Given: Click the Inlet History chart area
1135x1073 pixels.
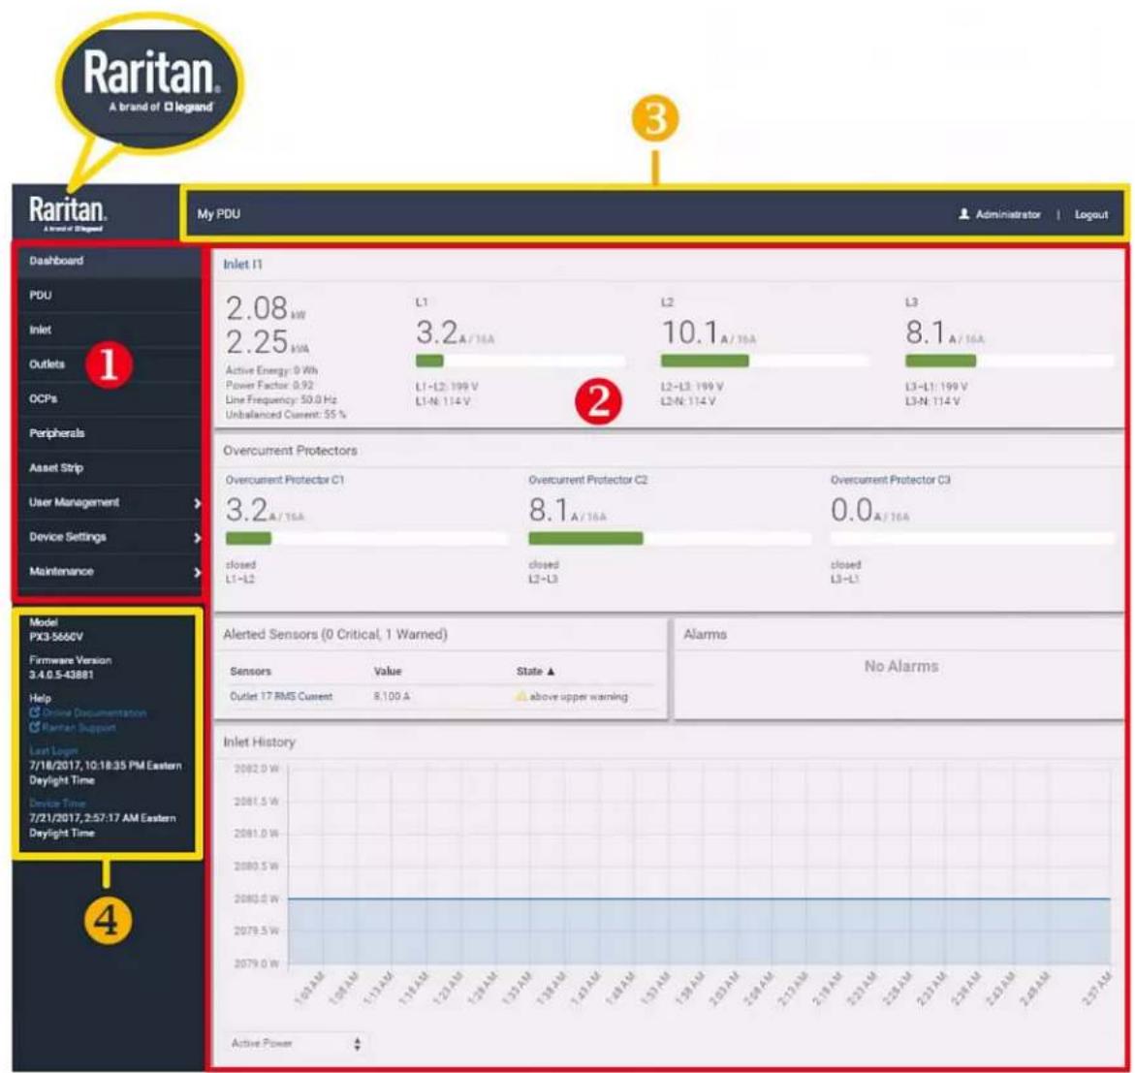Looking at the screenshot, I should point(699,866).
